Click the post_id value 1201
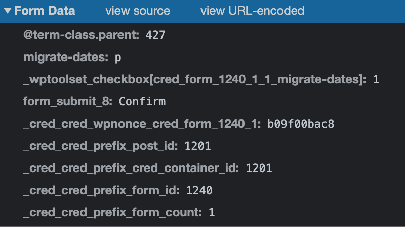The width and height of the screenshot is (405, 227). click(x=197, y=146)
